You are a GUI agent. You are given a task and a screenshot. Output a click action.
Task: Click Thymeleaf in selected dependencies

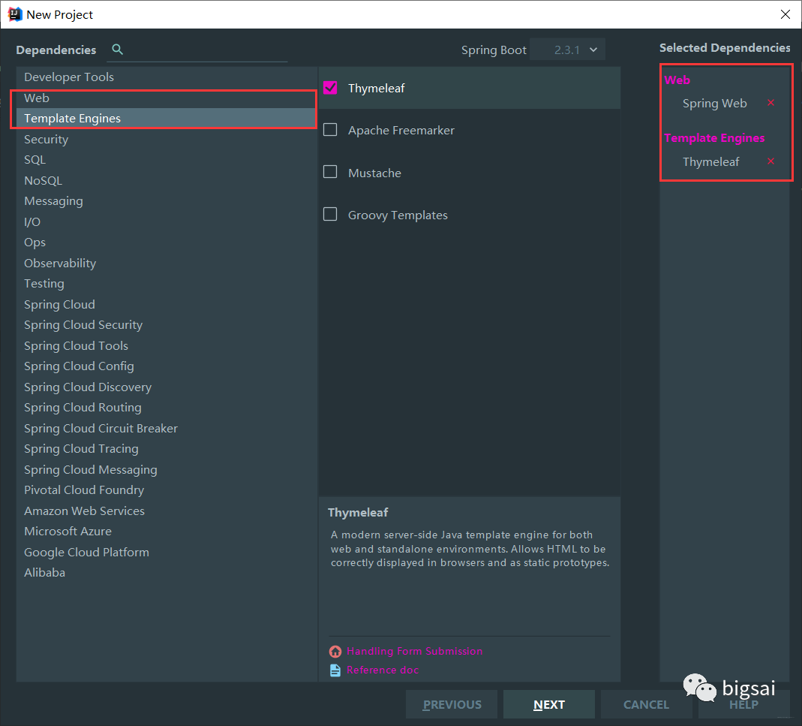pyautogui.click(x=710, y=161)
